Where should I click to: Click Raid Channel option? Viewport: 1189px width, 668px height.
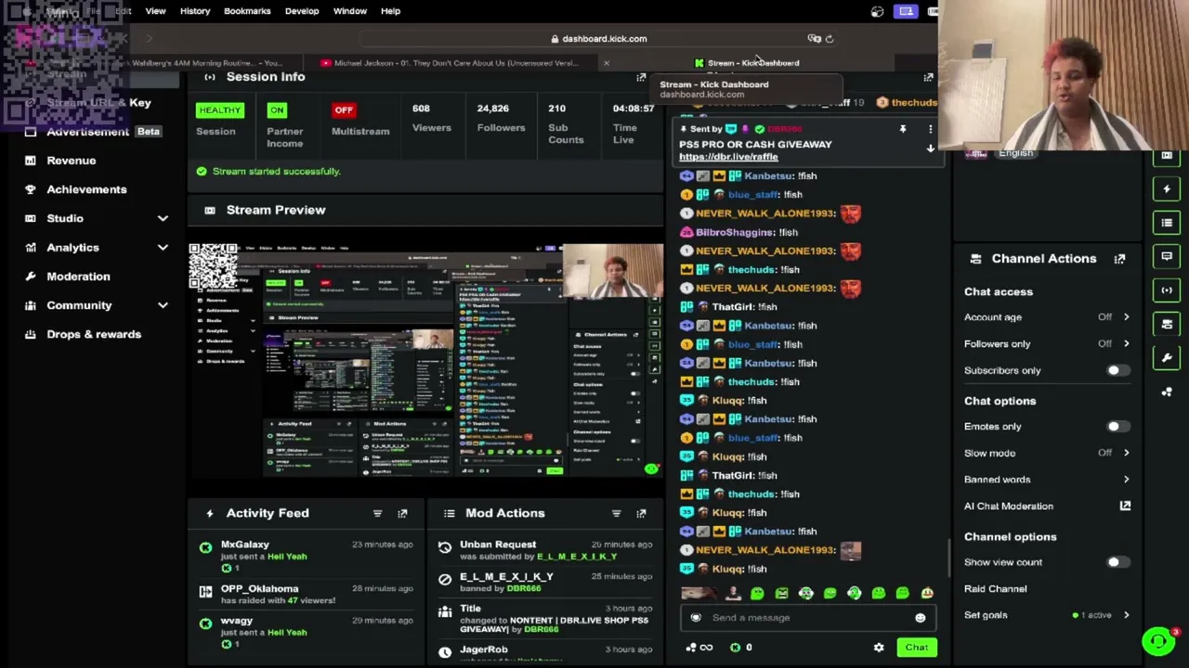click(996, 589)
